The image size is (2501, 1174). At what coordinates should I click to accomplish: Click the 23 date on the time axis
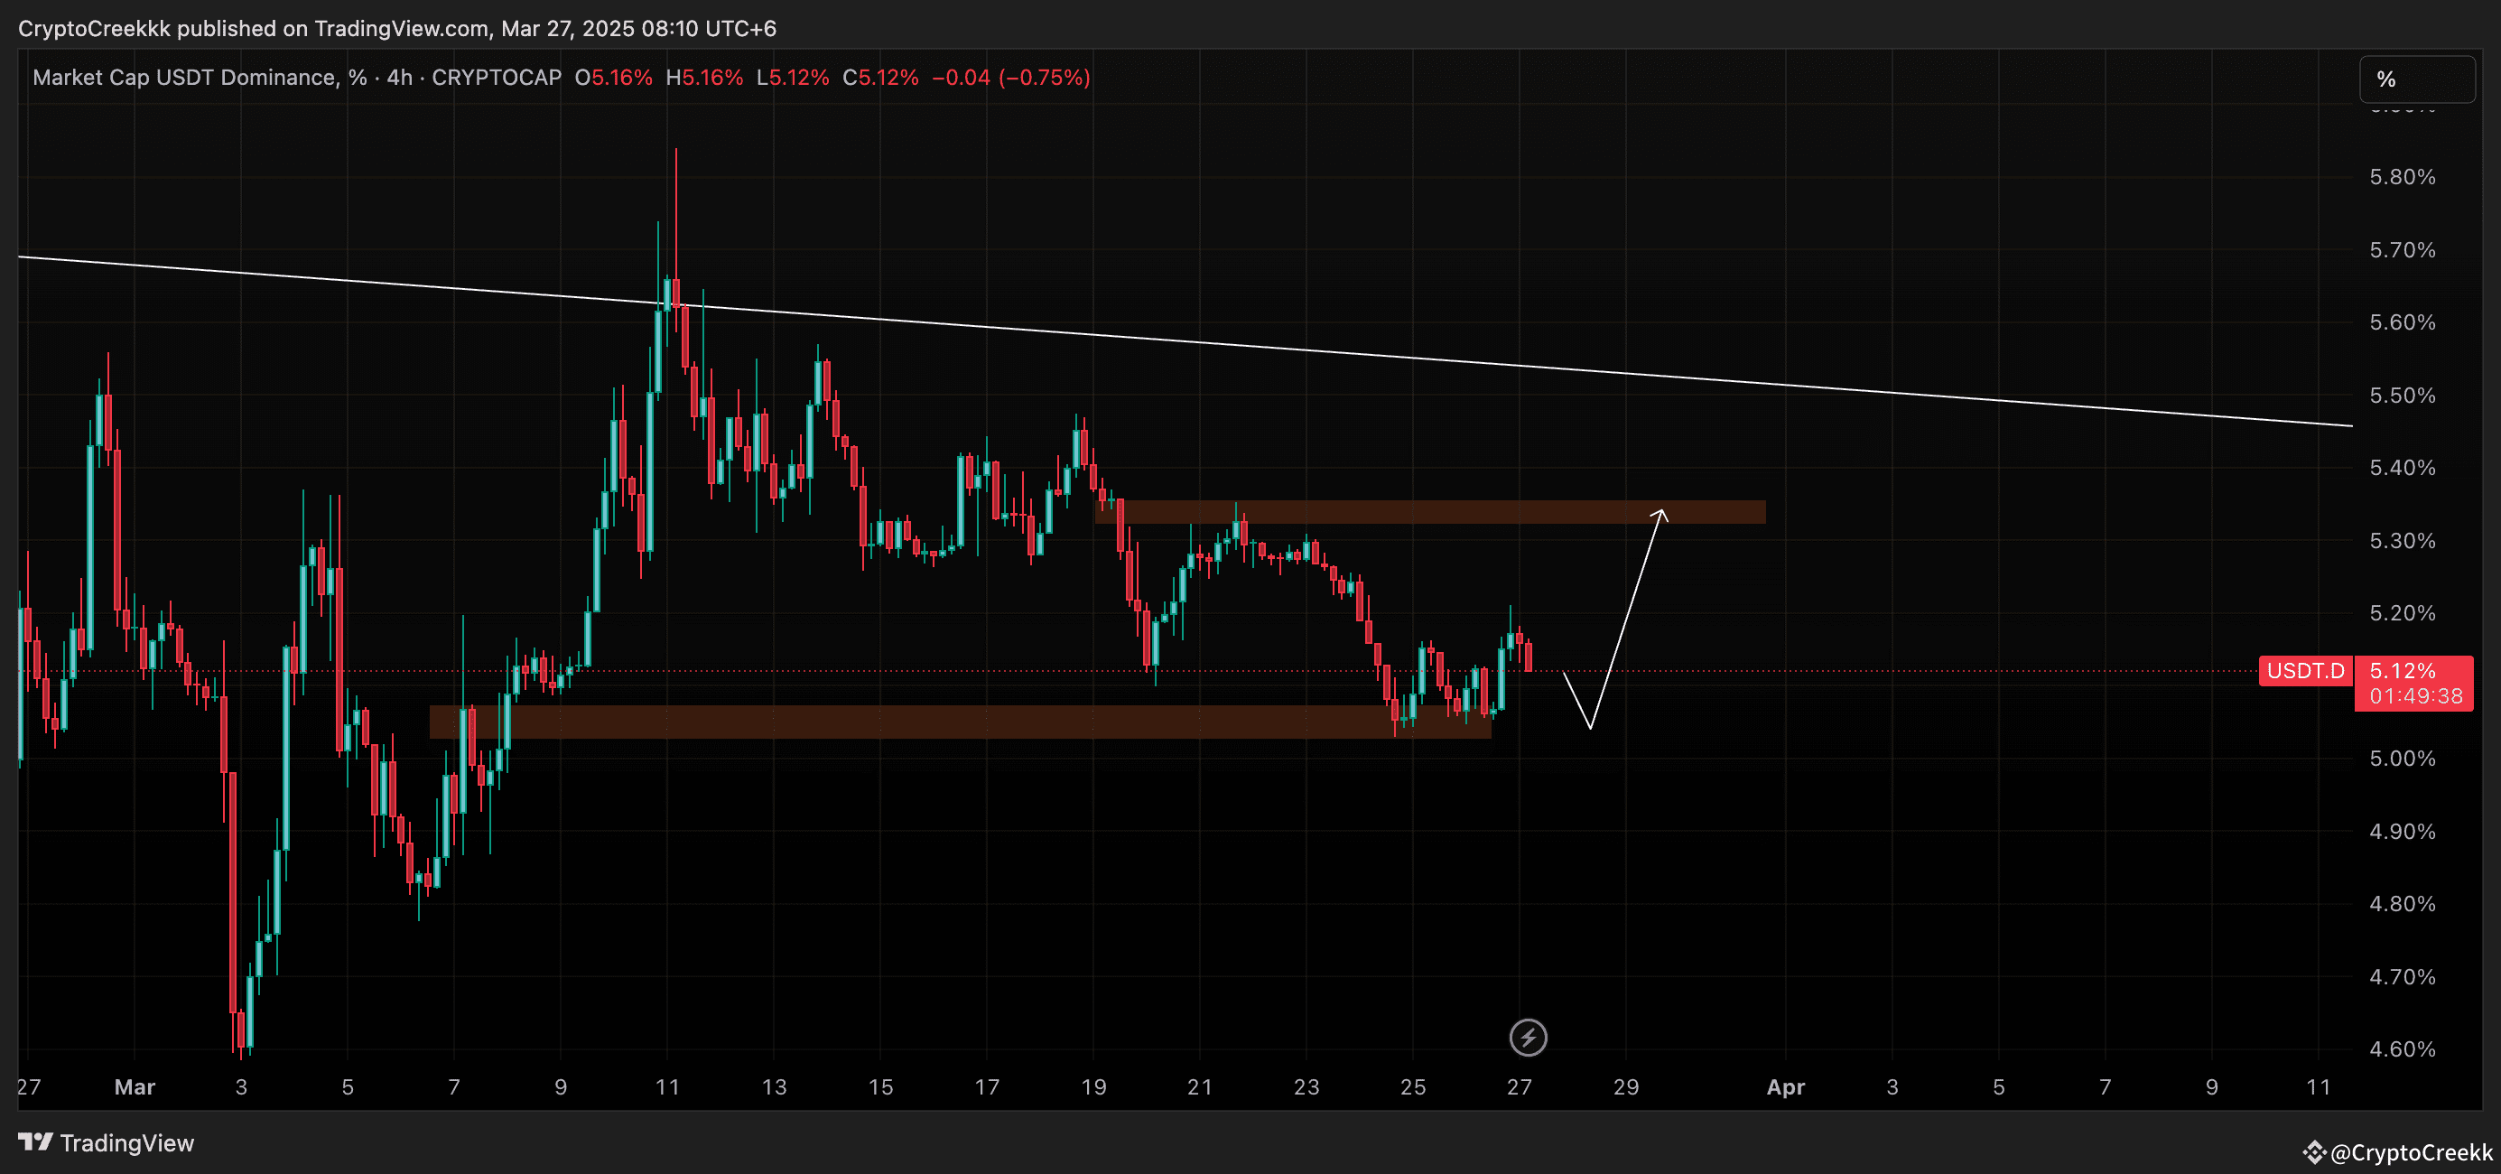click(1306, 1087)
